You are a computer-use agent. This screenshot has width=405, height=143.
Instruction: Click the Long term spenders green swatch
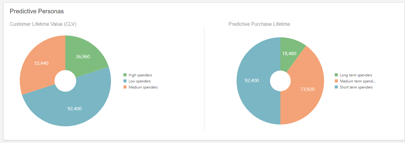tap(336, 75)
